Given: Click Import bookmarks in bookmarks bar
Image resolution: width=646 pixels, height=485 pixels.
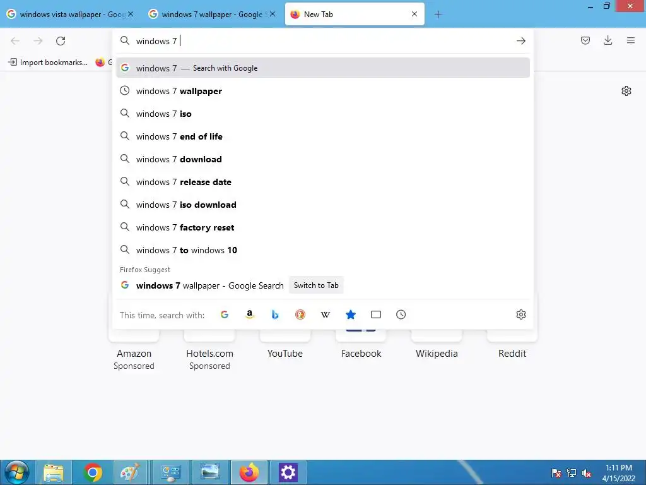Looking at the screenshot, I should [x=48, y=63].
